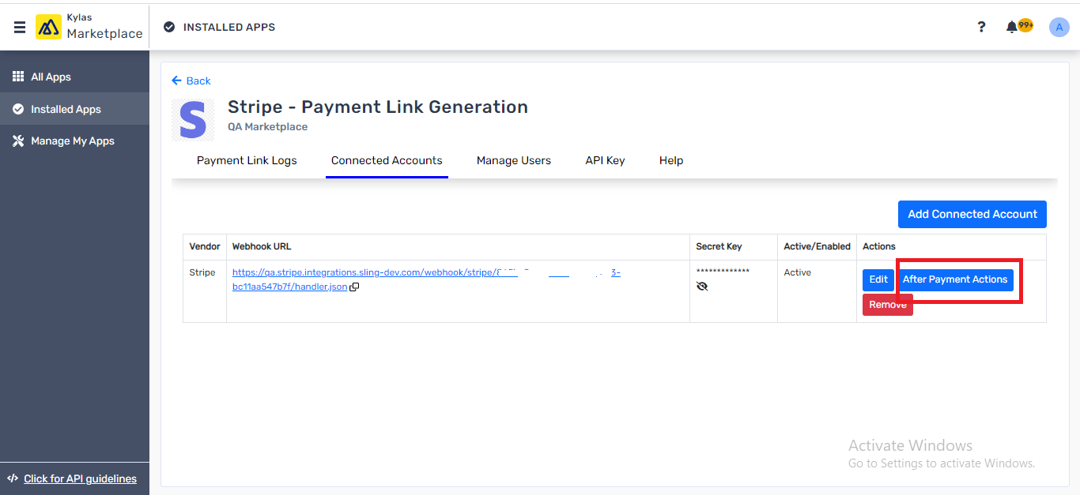The height and width of the screenshot is (495, 1080).
Task: Open the hamburger navigation menu
Action: pos(19,26)
